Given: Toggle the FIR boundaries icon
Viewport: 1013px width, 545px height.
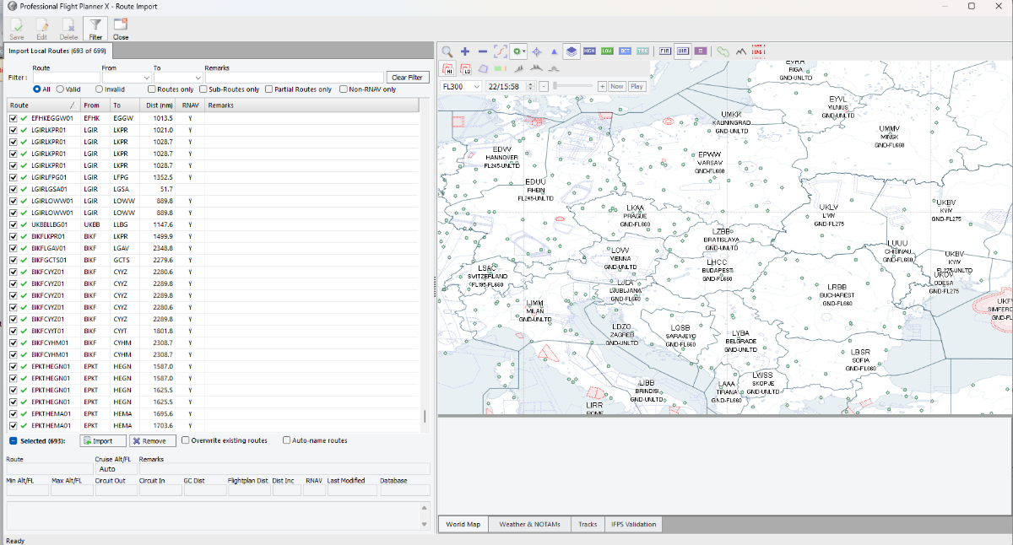Looking at the screenshot, I should 665,51.
